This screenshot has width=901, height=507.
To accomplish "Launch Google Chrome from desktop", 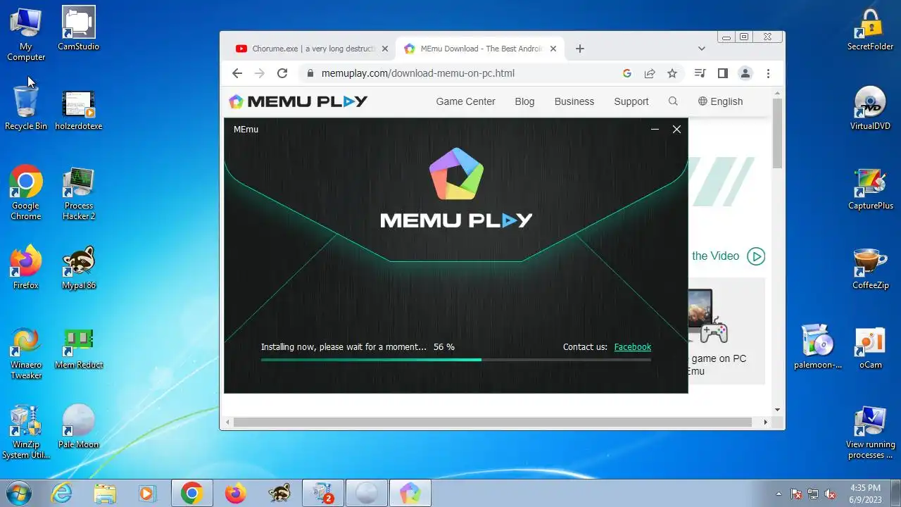I will [x=26, y=193].
